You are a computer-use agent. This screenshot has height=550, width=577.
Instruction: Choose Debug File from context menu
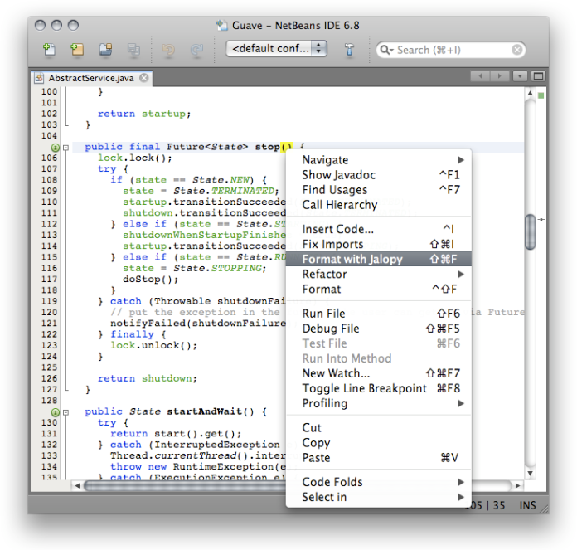pos(379,329)
